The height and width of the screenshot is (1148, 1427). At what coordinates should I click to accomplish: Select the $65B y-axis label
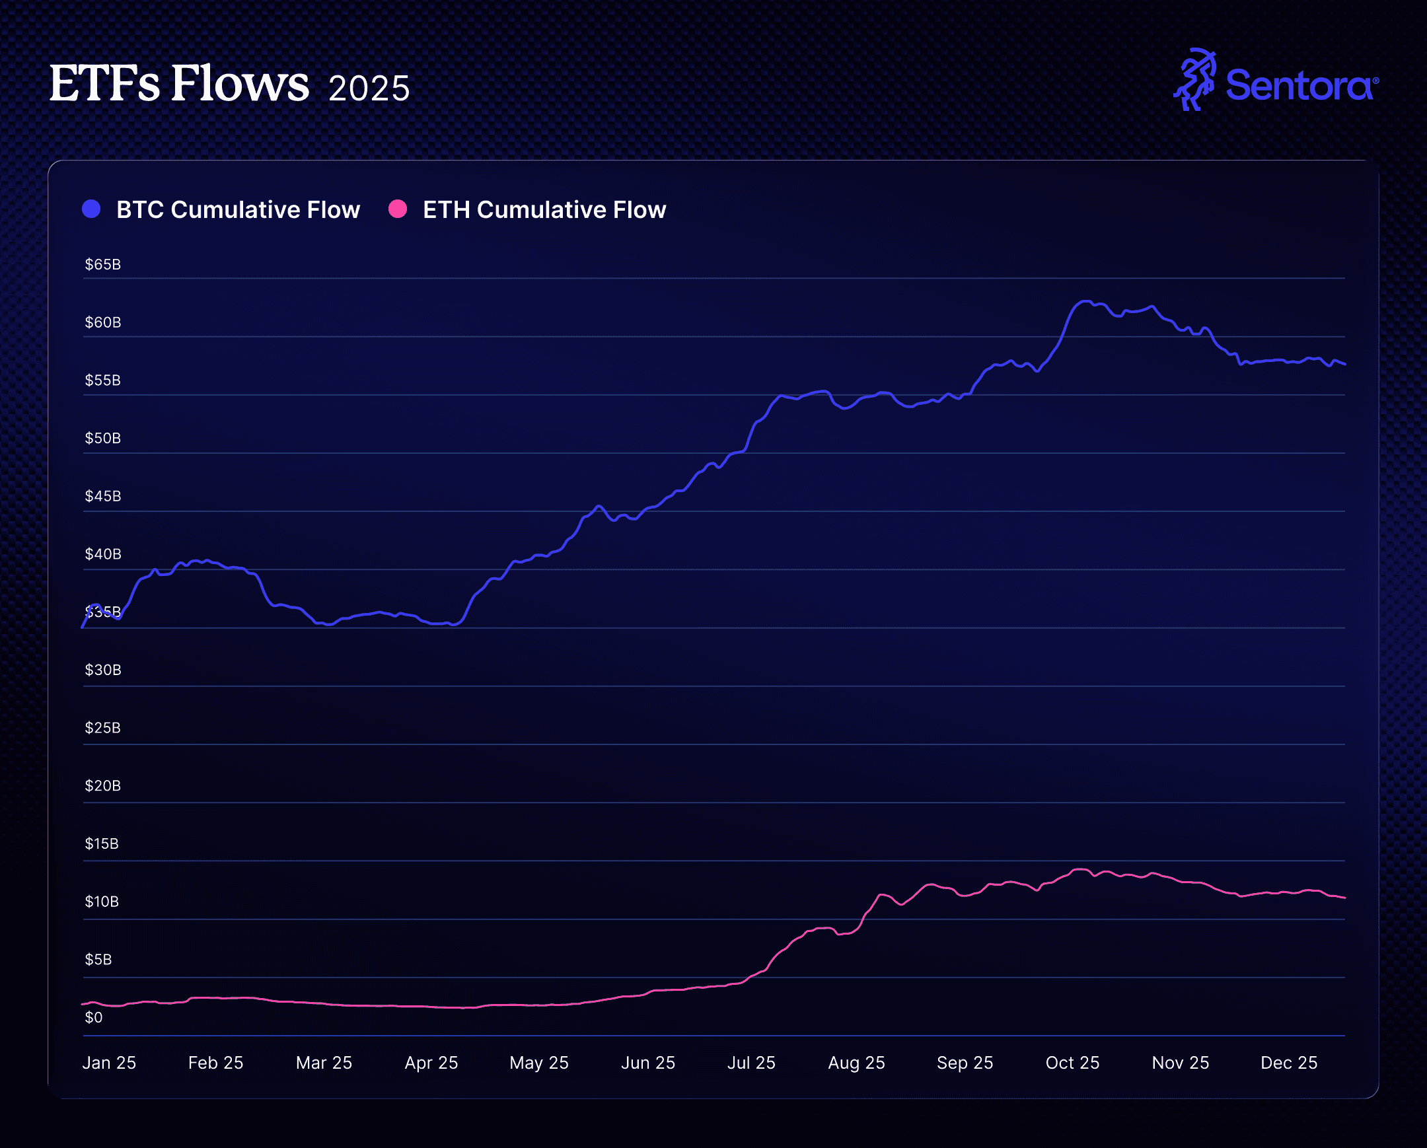pos(102,265)
